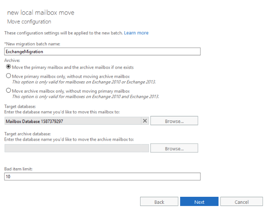Click the target database name box
Image resolution: width=274 pixels, height=217 pixels.
click(x=73, y=121)
